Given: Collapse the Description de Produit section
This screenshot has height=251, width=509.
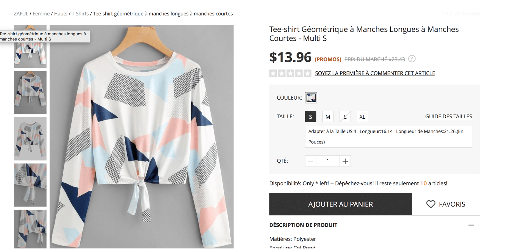Looking at the screenshot, I should [471, 225].
